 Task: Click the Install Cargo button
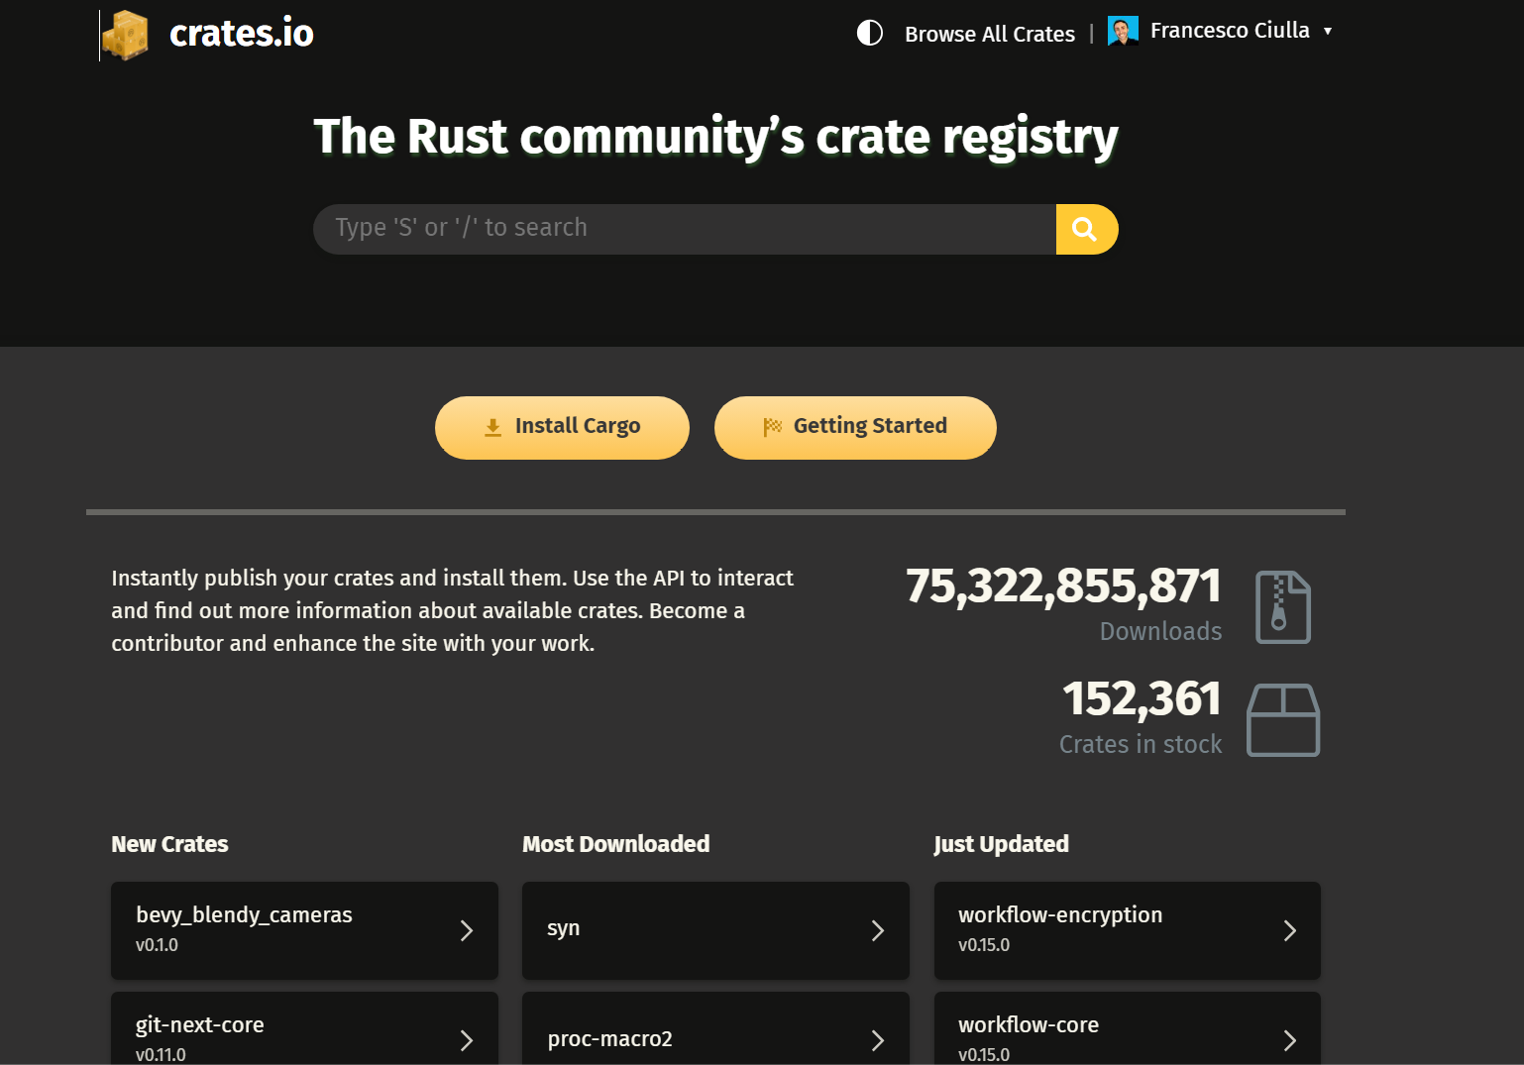[562, 427]
